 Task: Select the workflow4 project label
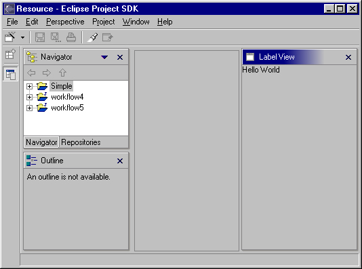coord(67,97)
